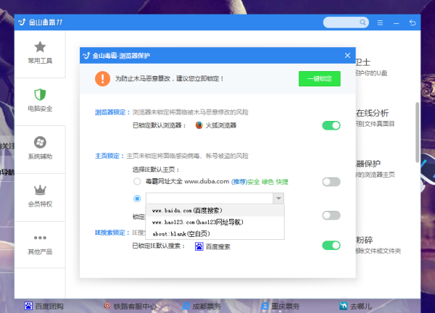Screen dimensions: 435x313
Task: Open 成都票务 bookmark in background browser
Action: pos(202,306)
